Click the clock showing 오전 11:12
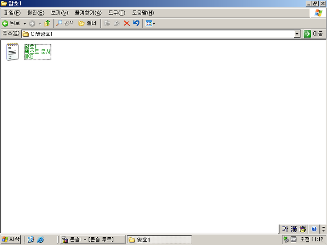The height and width of the screenshot is (245, 327). click(x=312, y=240)
